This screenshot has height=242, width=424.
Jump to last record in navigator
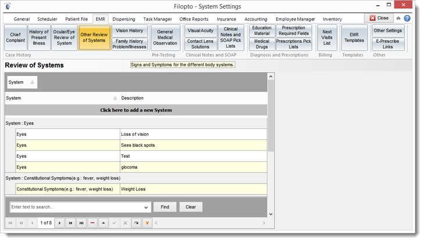point(81,223)
